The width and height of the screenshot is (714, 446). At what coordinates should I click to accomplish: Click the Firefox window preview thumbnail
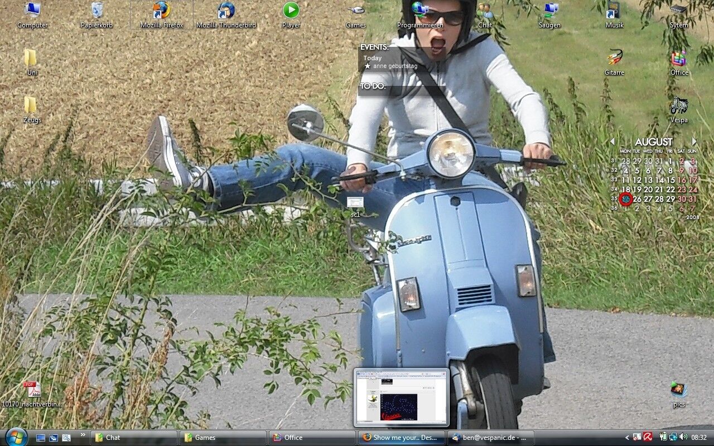coord(401,397)
